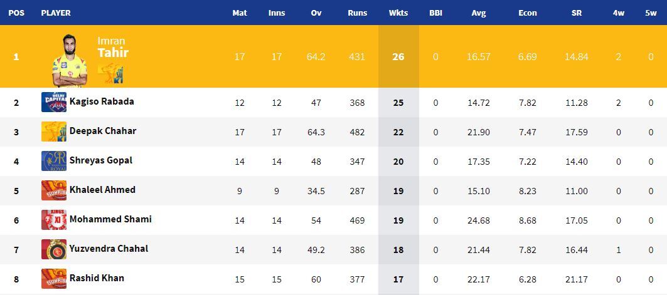
Task: Click Imran Tahir's player photo
Action: click(70, 61)
